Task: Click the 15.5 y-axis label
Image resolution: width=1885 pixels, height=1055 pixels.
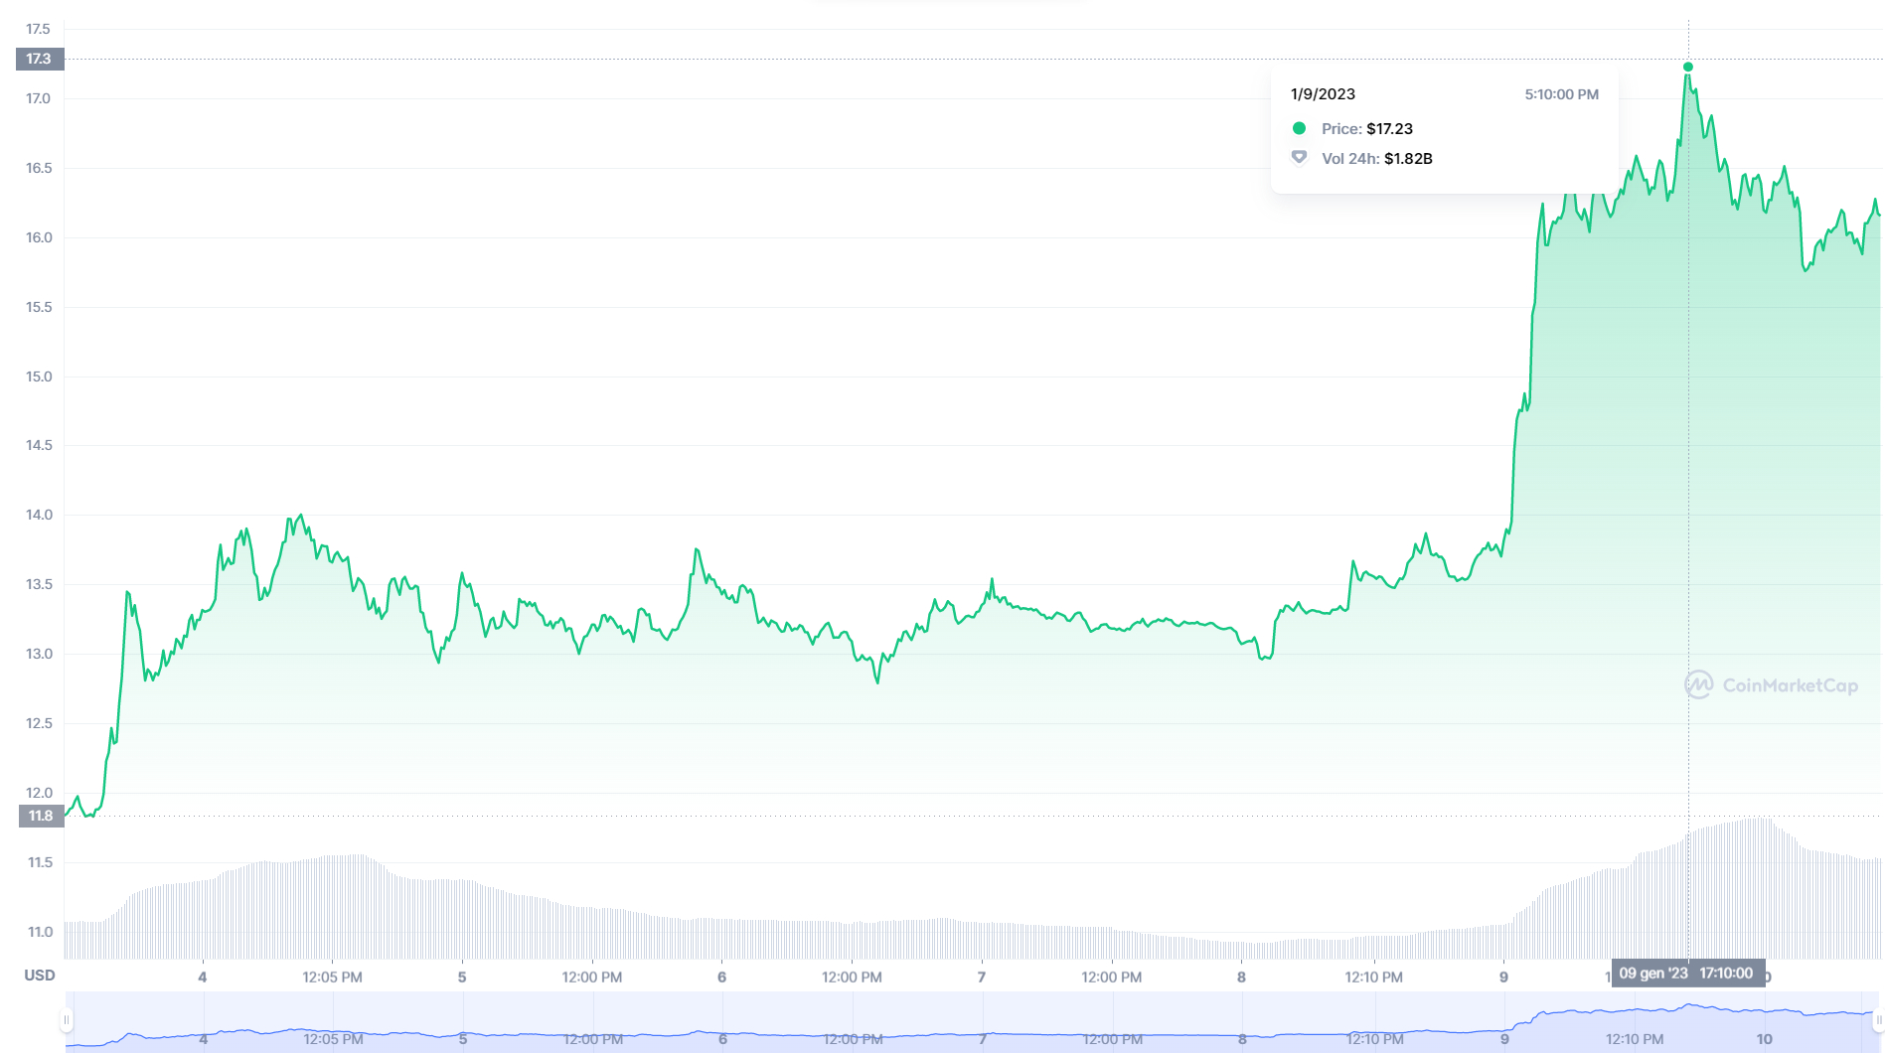Action: 39,307
